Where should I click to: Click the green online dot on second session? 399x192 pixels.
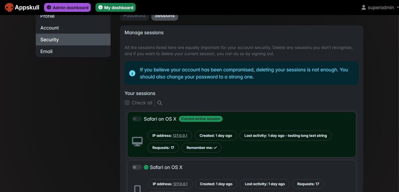point(146,167)
